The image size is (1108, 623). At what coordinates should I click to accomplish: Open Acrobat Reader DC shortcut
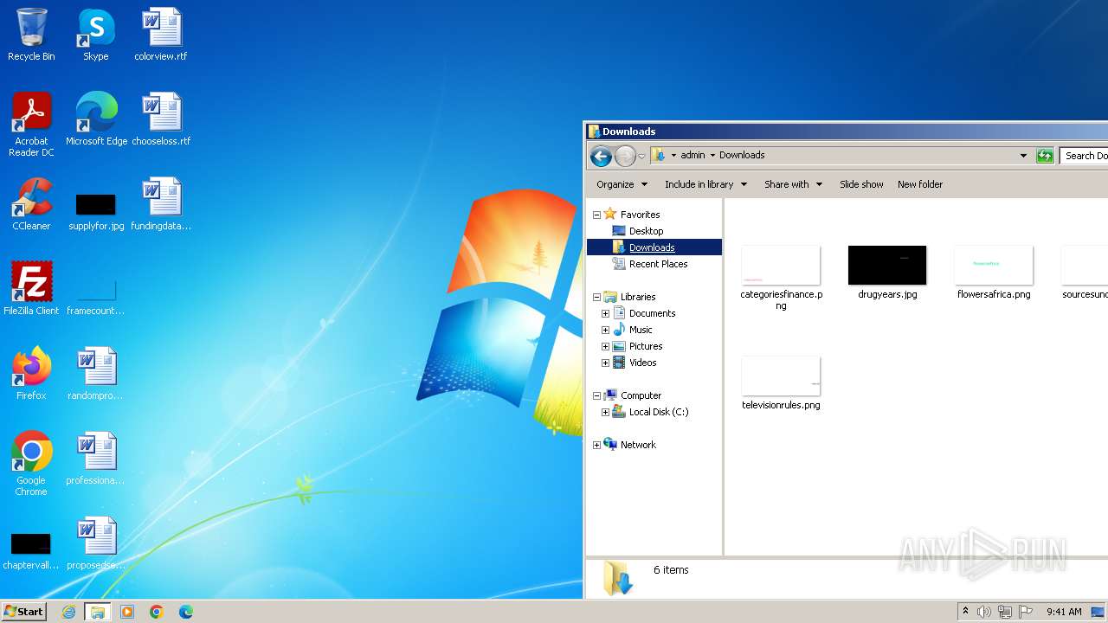(x=31, y=125)
